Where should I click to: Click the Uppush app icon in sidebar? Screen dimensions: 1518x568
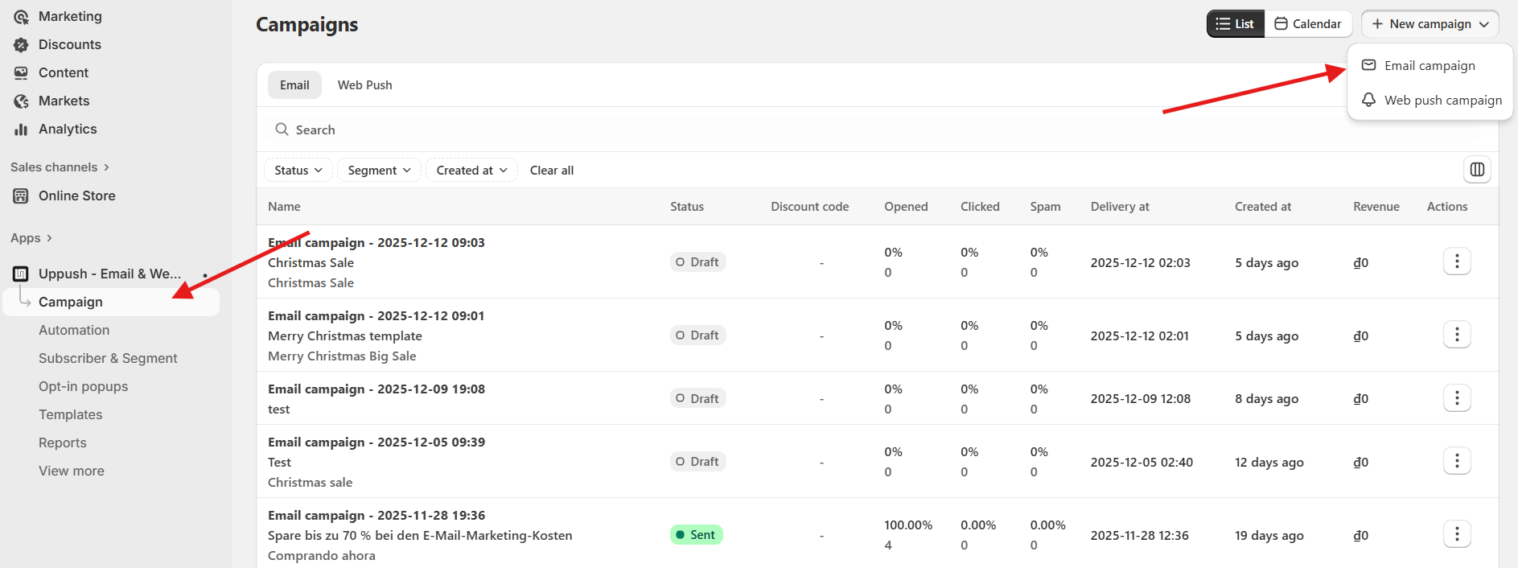[x=21, y=274]
